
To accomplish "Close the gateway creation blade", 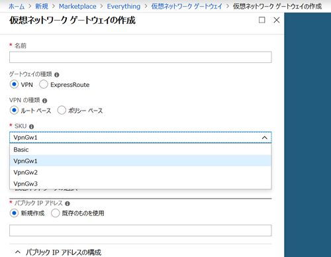I will click(277, 20).
